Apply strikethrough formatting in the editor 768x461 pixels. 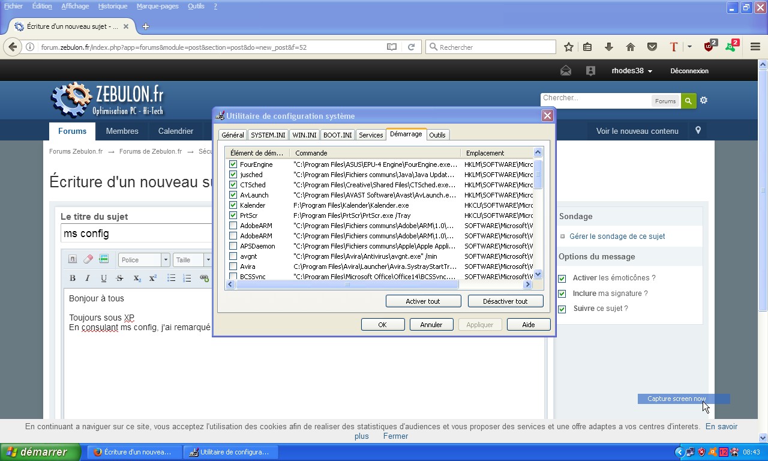[119, 278]
